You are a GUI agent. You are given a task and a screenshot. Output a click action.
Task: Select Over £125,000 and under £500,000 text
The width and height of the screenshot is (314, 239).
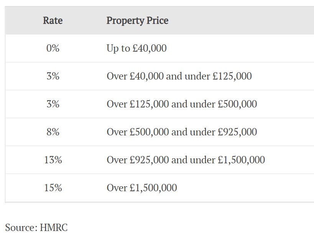182,104
